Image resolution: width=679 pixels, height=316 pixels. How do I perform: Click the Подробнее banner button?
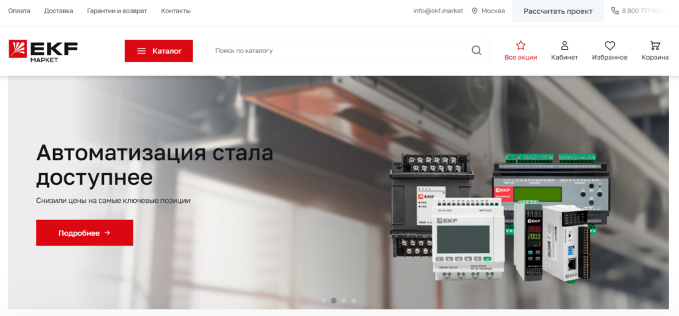84,233
